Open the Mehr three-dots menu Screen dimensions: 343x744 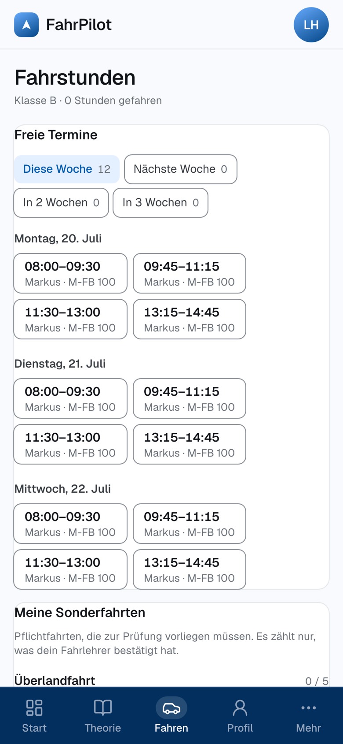[x=309, y=707]
